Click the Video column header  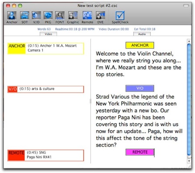tap(48, 34)
